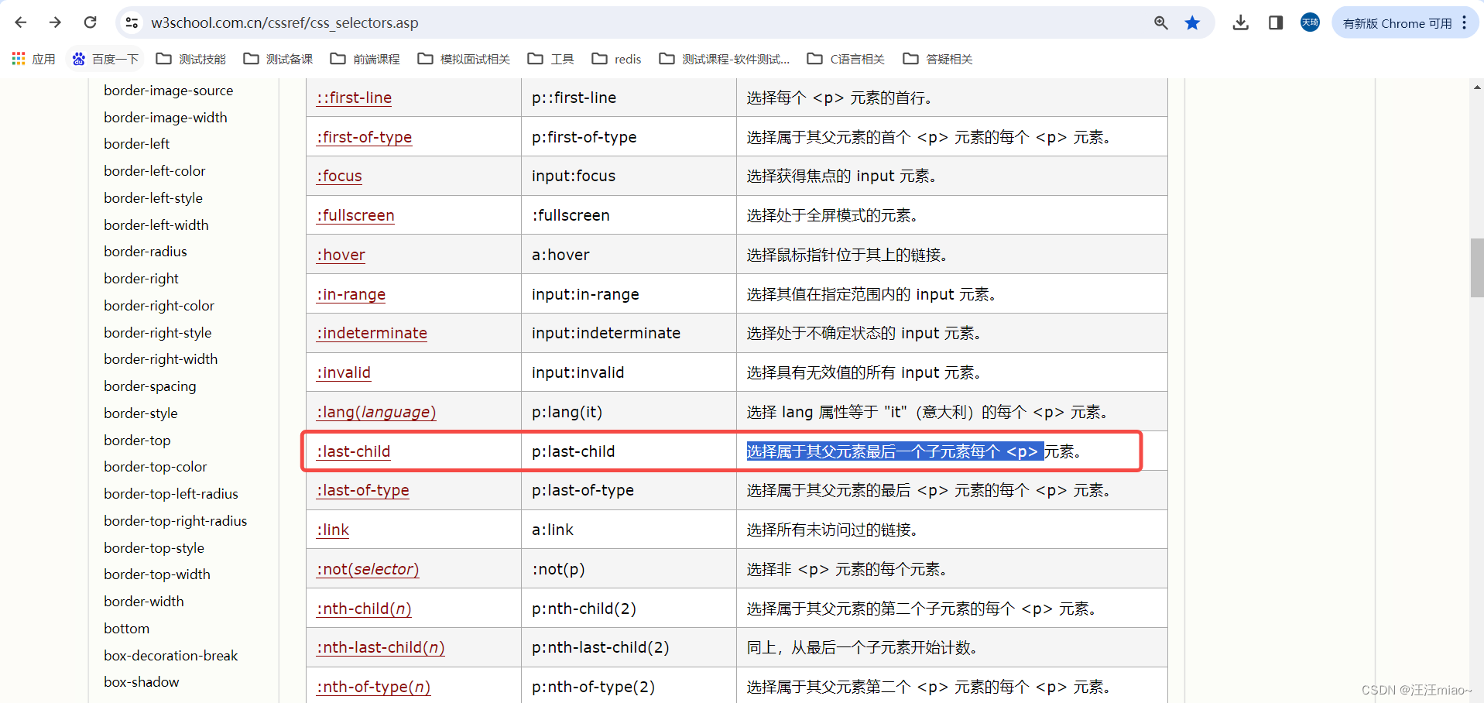Screen dimensions: 1484x703
Task: Select border-radius in sidebar
Action: tap(146, 252)
